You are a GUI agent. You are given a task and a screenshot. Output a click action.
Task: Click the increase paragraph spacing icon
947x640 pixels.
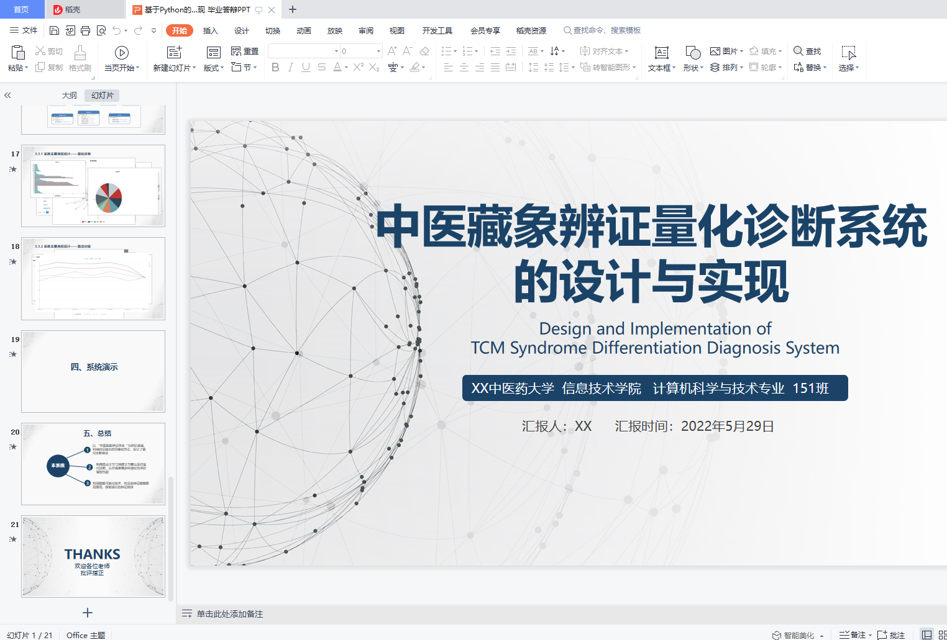[x=533, y=67]
